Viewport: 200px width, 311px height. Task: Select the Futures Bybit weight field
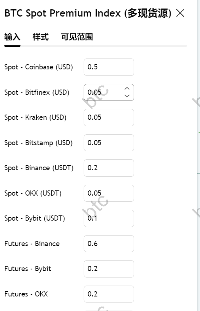[109, 269]
